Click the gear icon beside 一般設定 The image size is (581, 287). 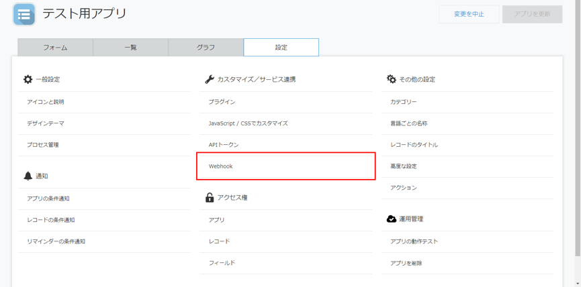pyautogui.click(x=28, y=79)
